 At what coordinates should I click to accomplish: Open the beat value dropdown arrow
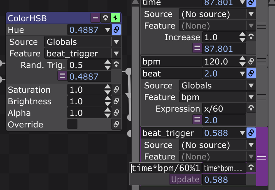coord(242,73)
